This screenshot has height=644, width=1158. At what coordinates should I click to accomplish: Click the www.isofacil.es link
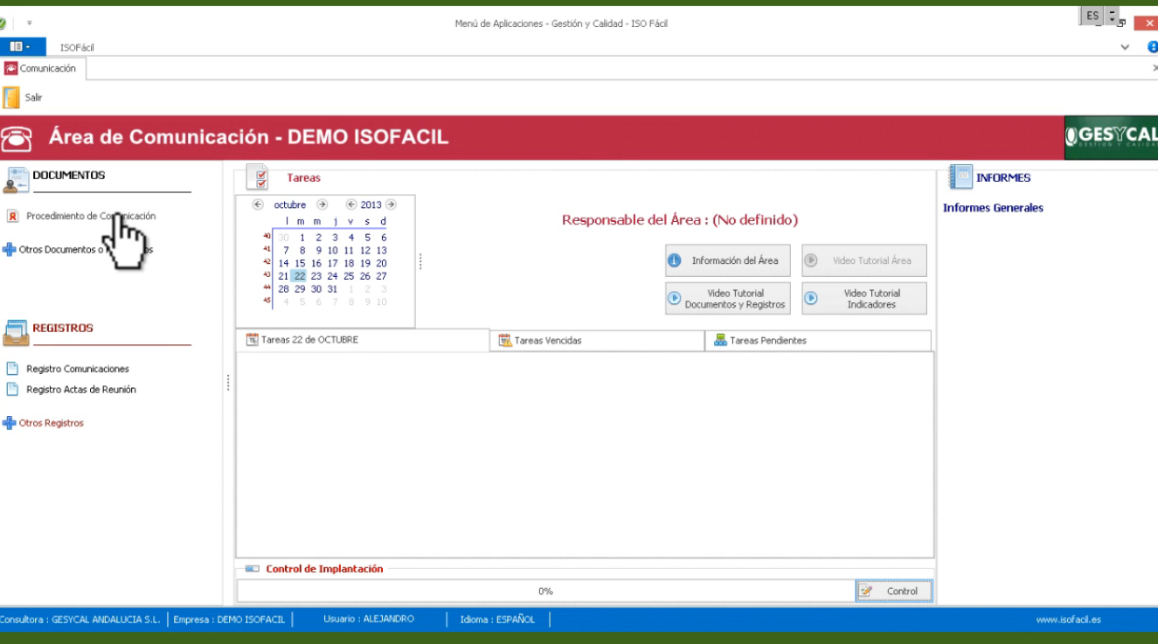pos(1068,620)
